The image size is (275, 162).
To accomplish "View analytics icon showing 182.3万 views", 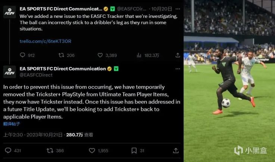I will pyautogui.click(x=139, y=55).
